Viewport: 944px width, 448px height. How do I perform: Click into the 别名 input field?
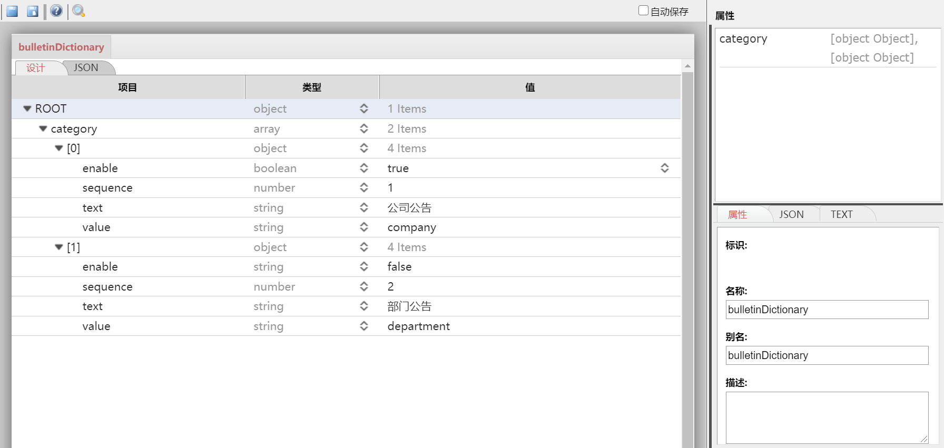click(x=827, y=355)
